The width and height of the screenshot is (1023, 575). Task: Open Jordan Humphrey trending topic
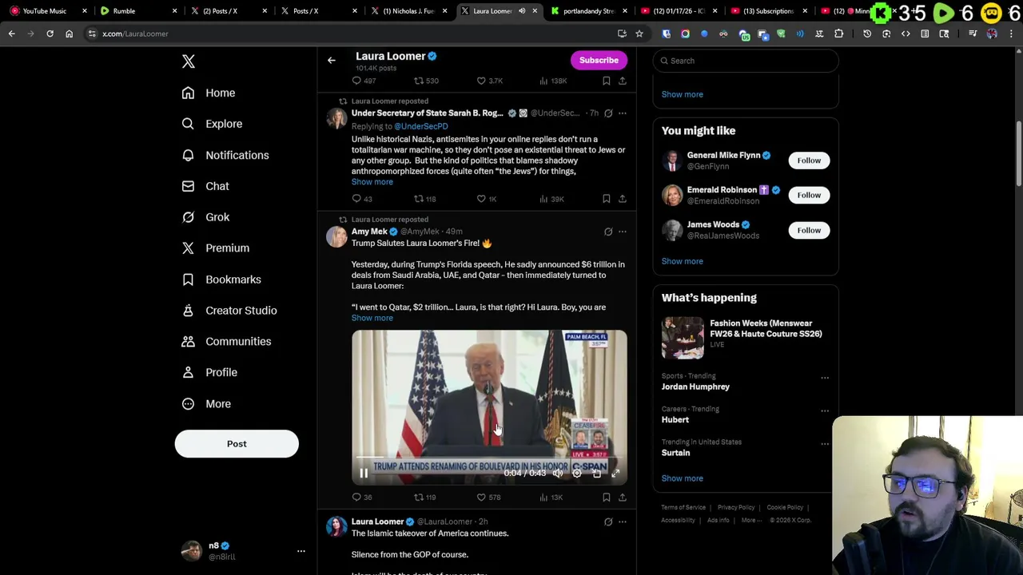pyautogui.click(x=695, y=387)
